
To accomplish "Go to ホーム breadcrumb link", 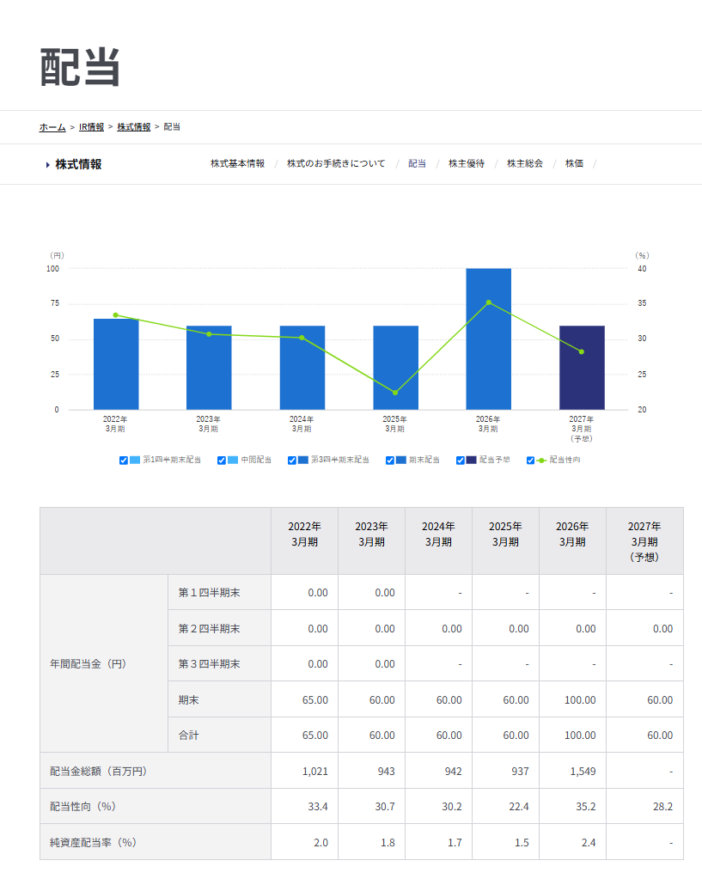I will [x=52, y=127].
